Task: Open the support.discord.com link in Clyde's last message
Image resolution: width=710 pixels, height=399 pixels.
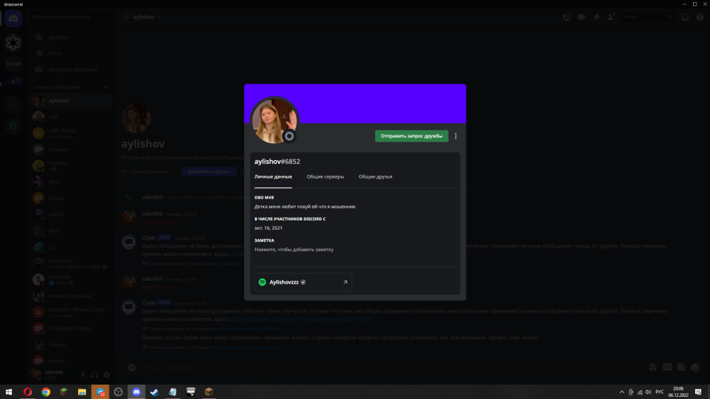Action: tap(302, 319)
